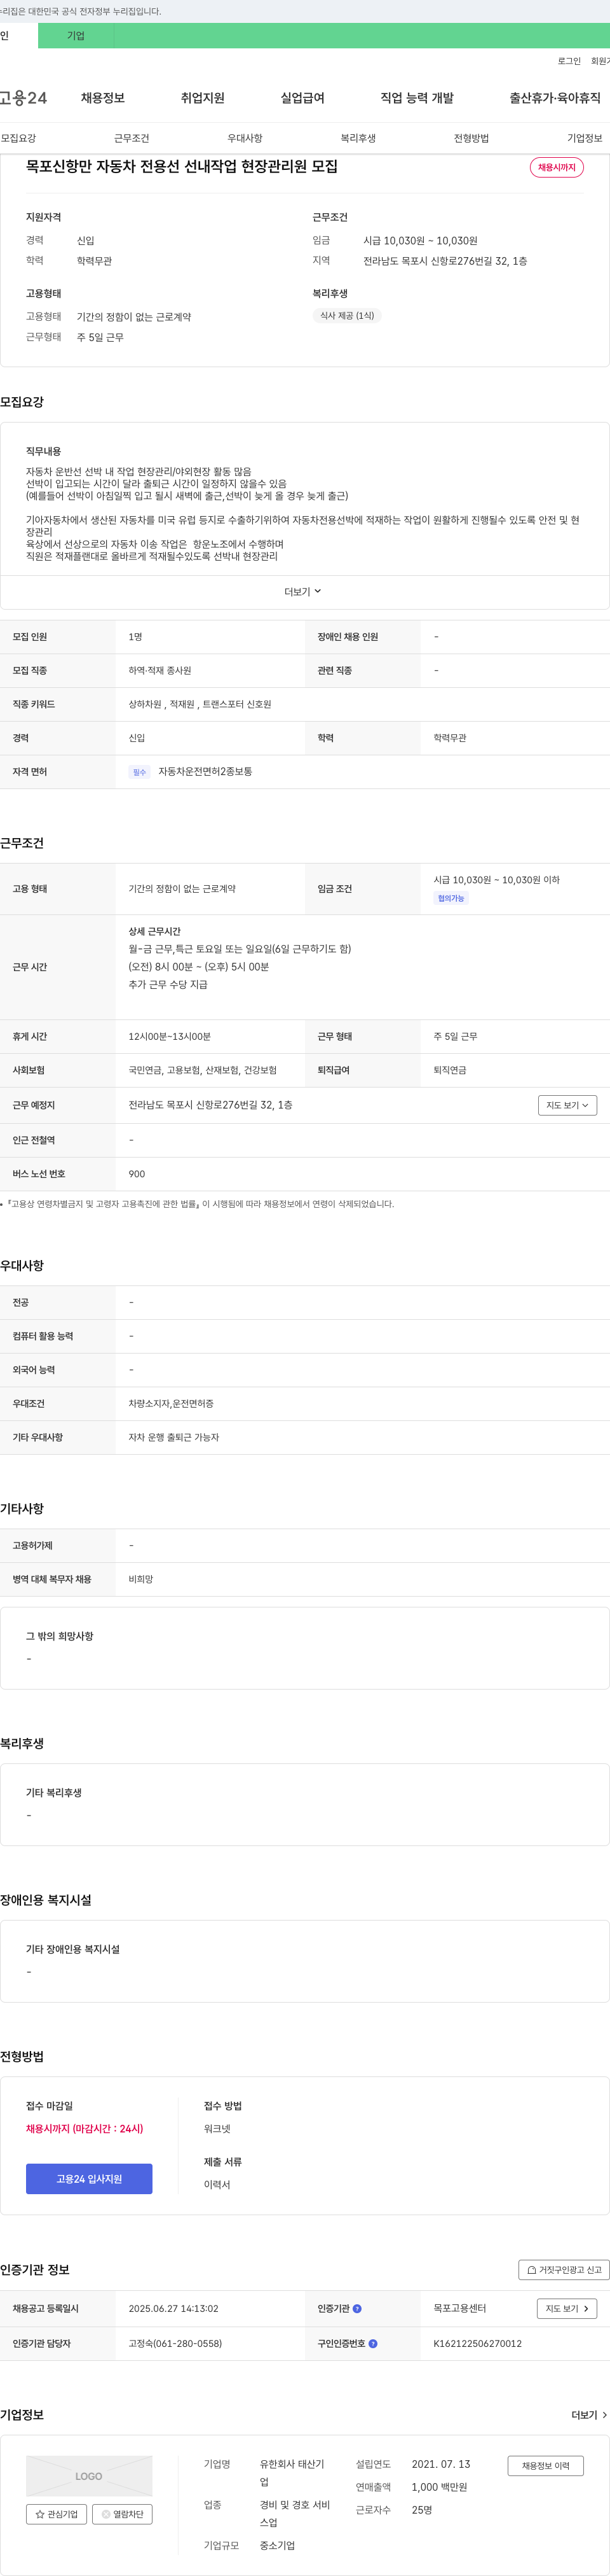The image size is (610, 2576).
Task: Click 근로자수 value 25명
Action: [x=423, y=2510]
